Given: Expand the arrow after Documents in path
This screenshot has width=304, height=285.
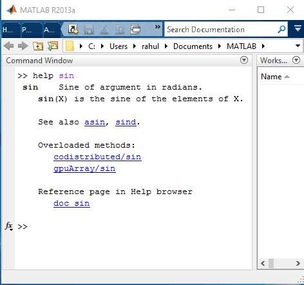Looking at the screenshot, I should [x=220, y=46].
